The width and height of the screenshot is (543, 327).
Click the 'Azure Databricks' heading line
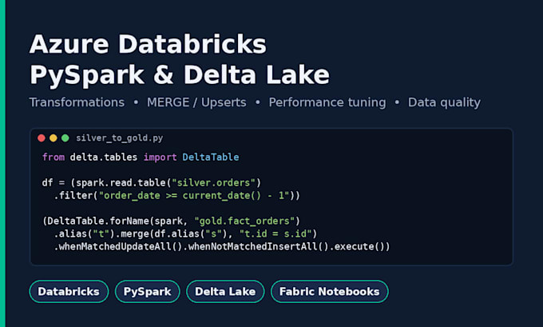click(x=148, y=44)
